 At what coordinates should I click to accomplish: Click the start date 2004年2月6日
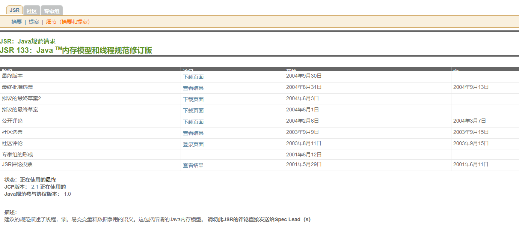point(302,121)
